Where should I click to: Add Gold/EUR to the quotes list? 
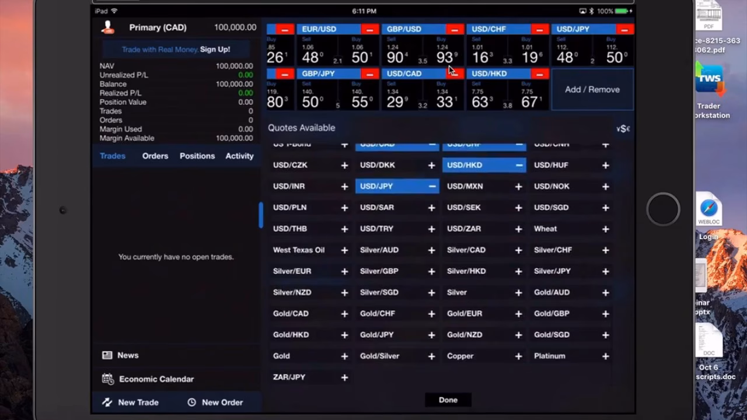(x=518, y=313)
